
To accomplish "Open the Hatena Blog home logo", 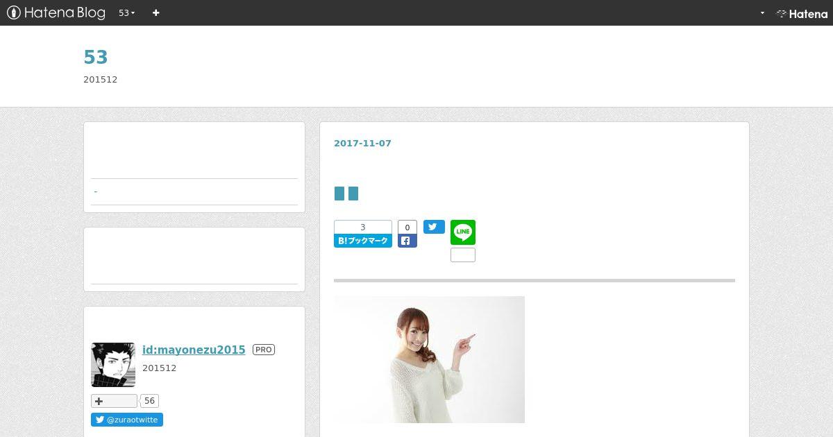I will (x=56, y=12).
